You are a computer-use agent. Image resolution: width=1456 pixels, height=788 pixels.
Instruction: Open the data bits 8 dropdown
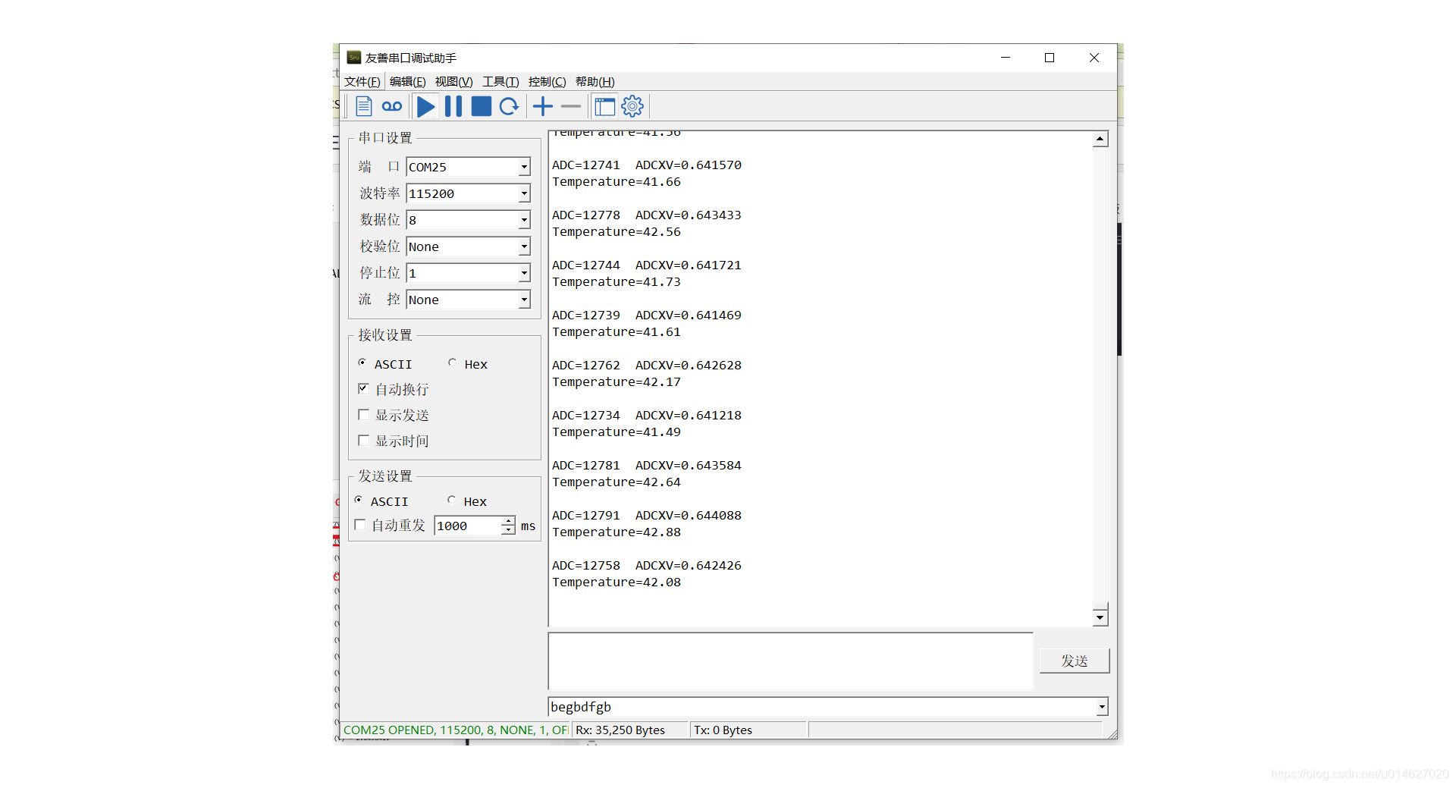tap(524, 220)
